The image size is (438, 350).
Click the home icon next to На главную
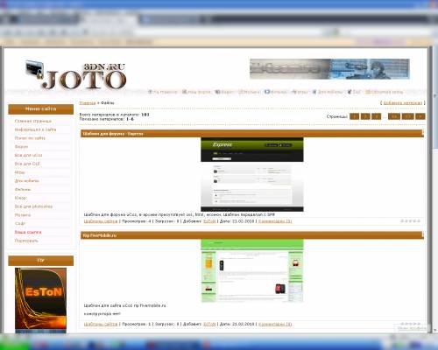pyautogui.click(x=150, y=92)
